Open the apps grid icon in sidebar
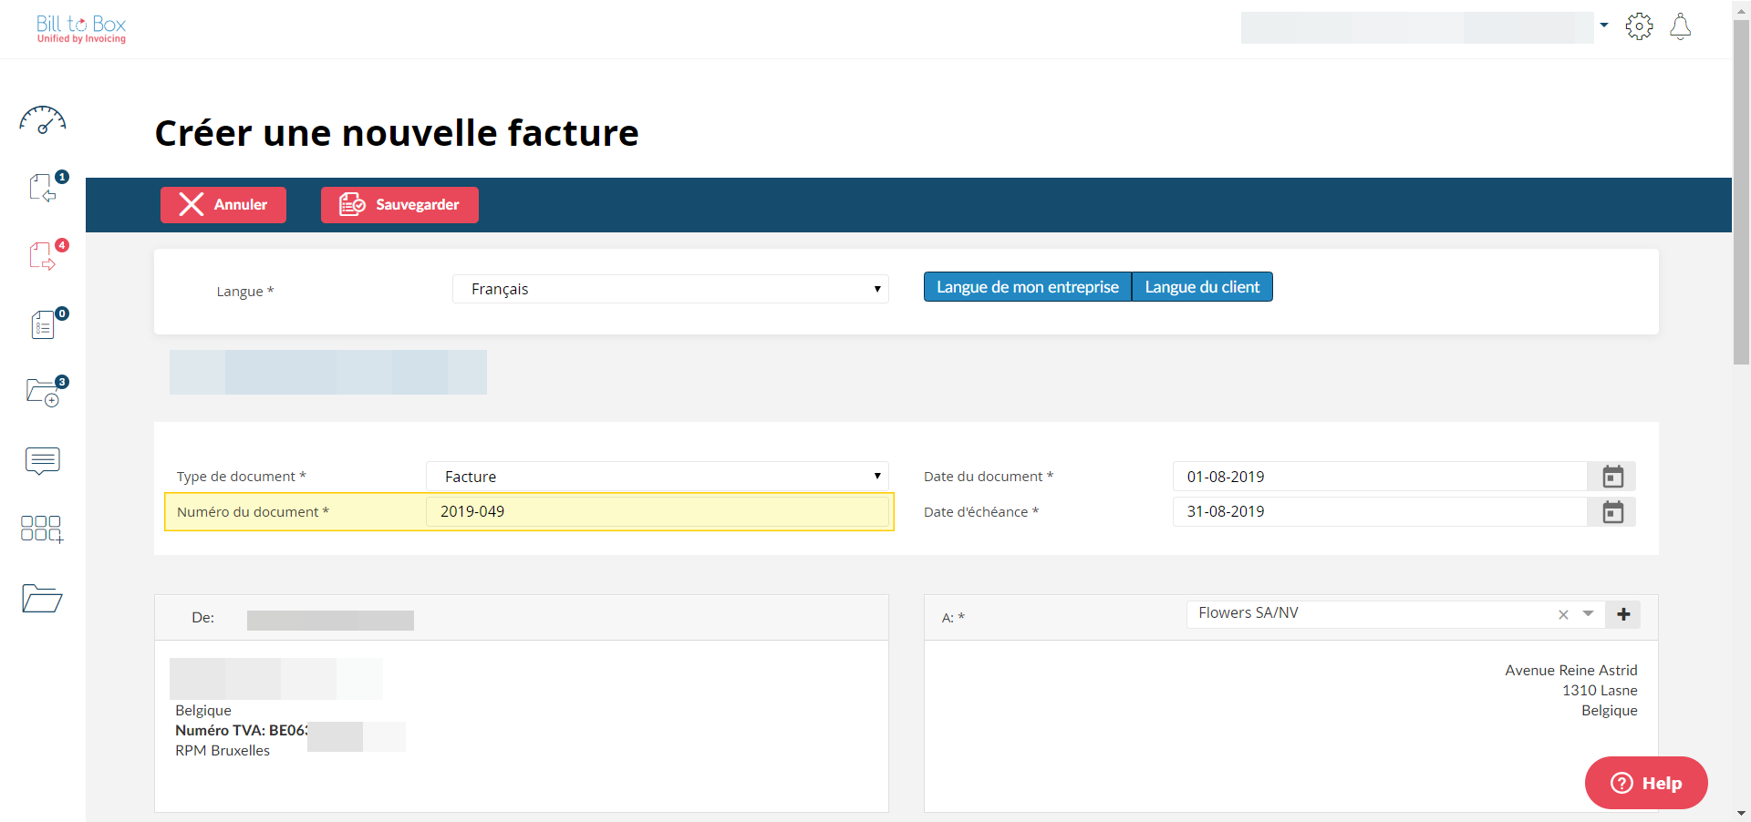This screenshot has width=1751, height=822. click(x=42, y=529)
